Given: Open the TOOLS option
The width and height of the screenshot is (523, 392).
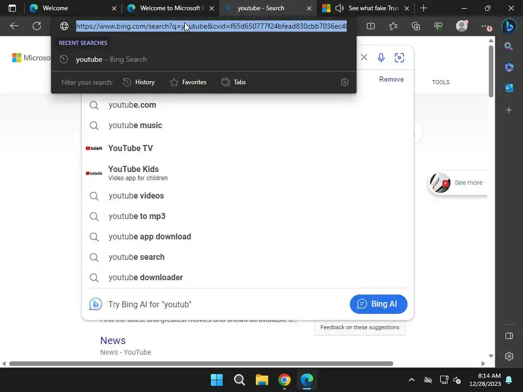Looking at the screenshot, I should click(441, 82).
